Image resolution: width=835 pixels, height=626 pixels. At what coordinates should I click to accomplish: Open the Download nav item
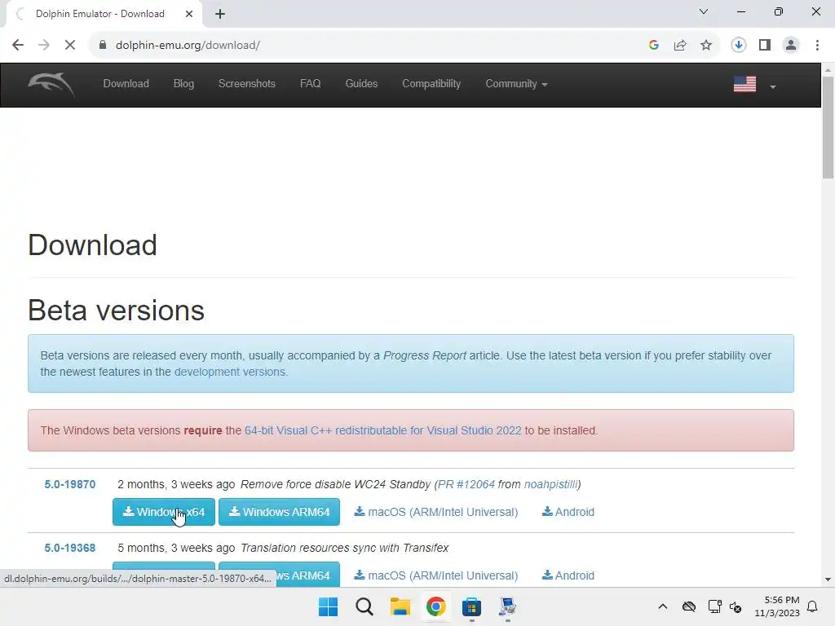click(x=126, y=84)
